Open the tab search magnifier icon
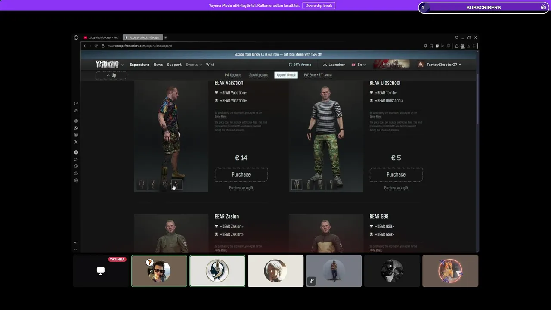Image resolution: width=551 pixels, height=310 pixels. point(457,37)
